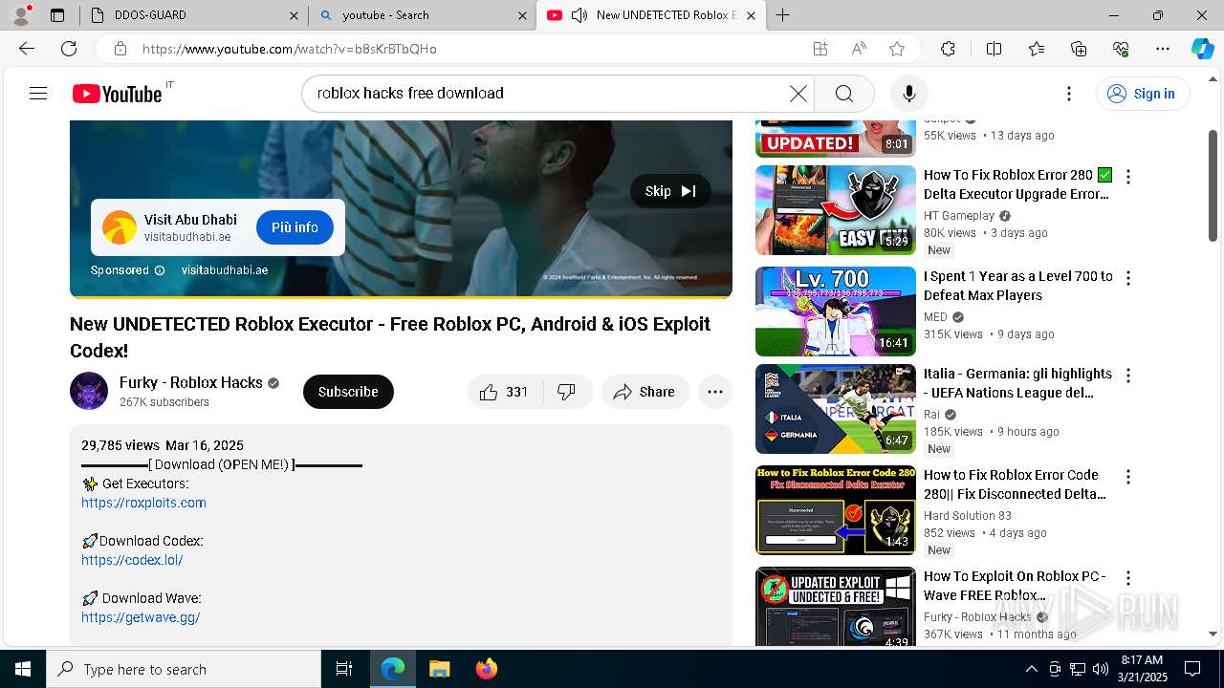Open ad sponsored info icon
Viewport: 1224px width, 688px height.
pos(160,270)
